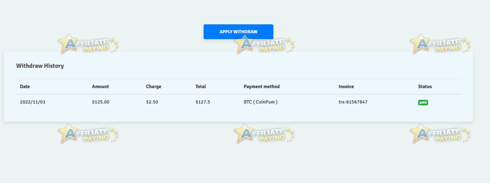Select the Date column header

click(x=25, y=87)
